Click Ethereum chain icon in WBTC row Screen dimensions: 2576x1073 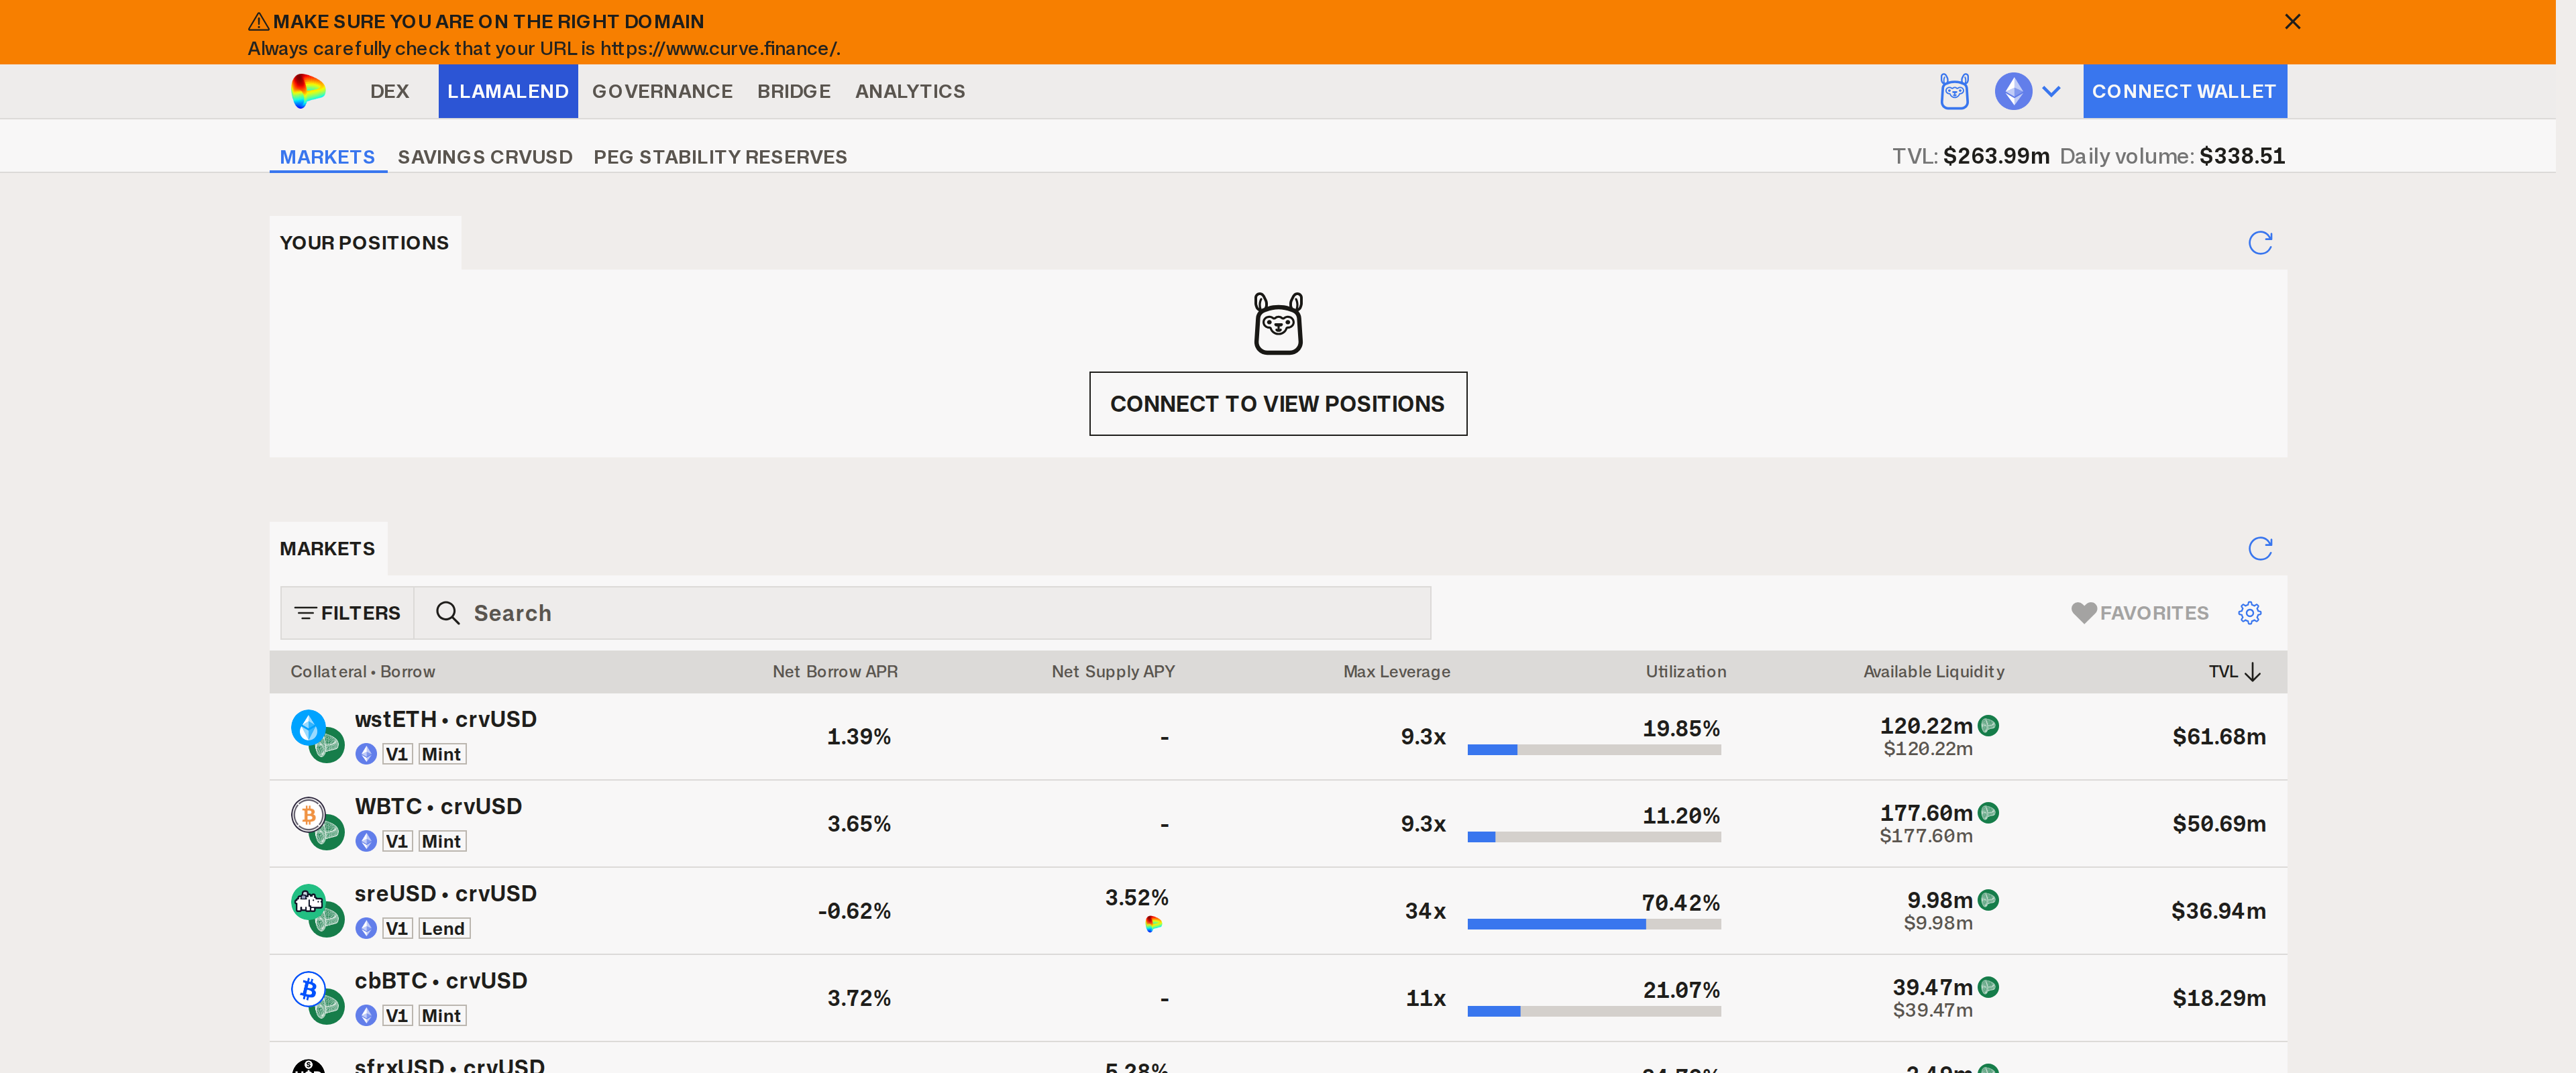(366, 841)
